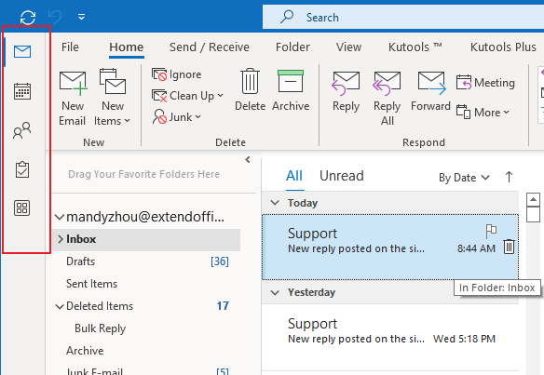This screenshot has width=544, height=375.
Task: Reverse sort order with up arrow
Action: [x=509, y=177]
